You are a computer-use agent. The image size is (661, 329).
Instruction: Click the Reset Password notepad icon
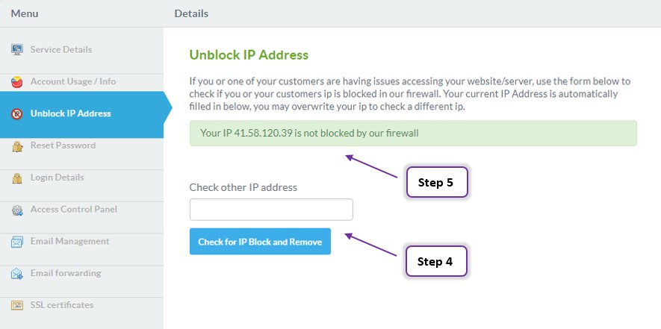(x=17, y=145)
